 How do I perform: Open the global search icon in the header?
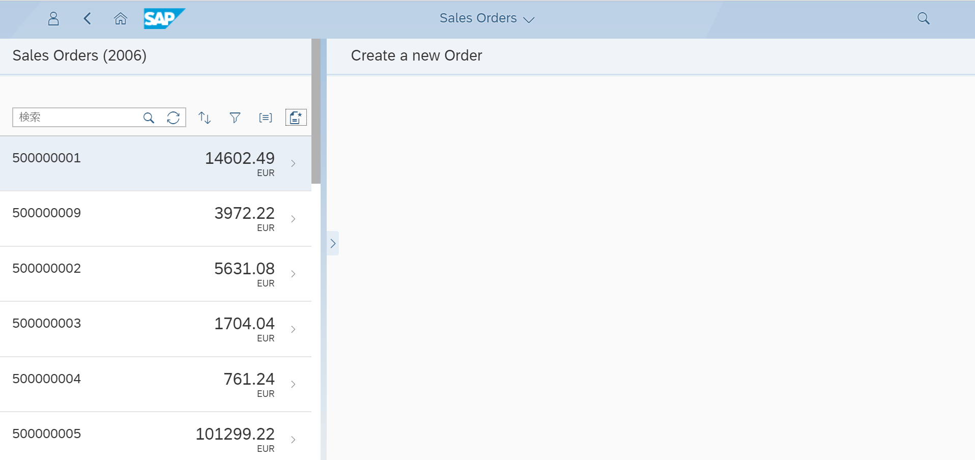(923, 19)
